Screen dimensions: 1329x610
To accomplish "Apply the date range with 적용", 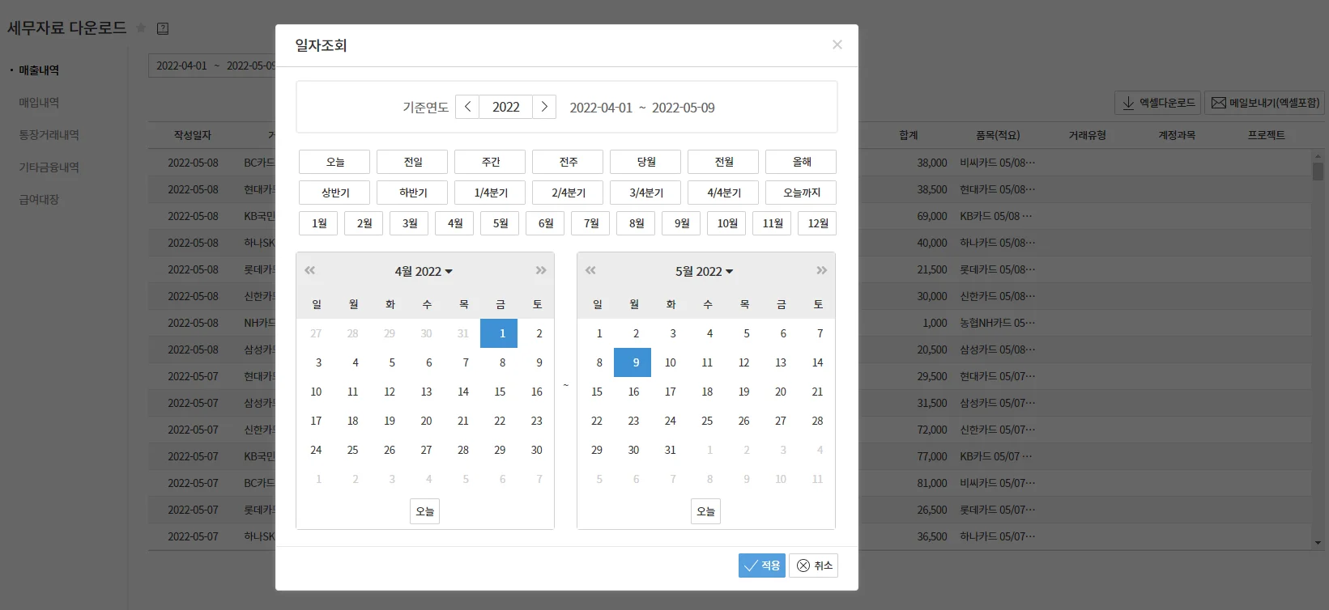I will point(761,566).
